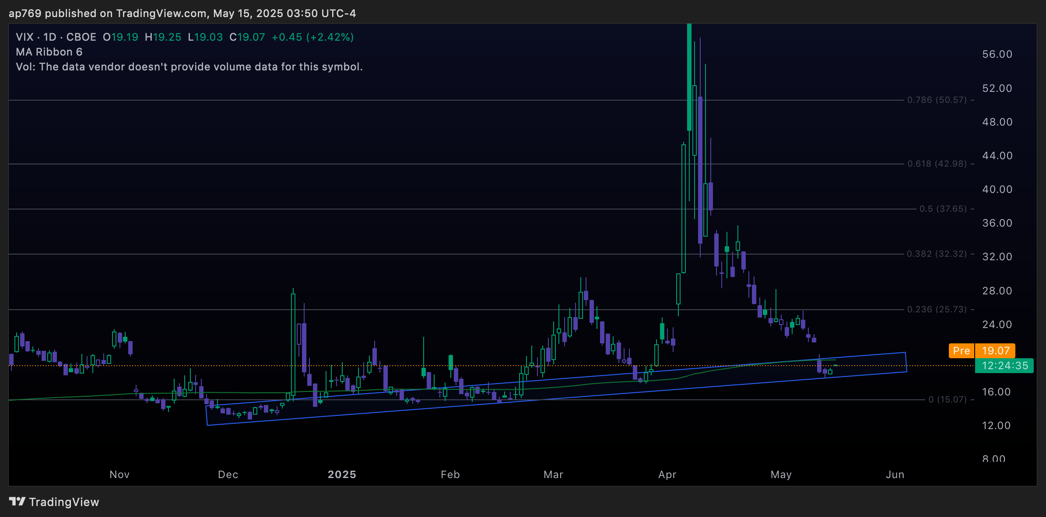
Task: Click the C19.07 close value in legend
Action: click(247, 37)
